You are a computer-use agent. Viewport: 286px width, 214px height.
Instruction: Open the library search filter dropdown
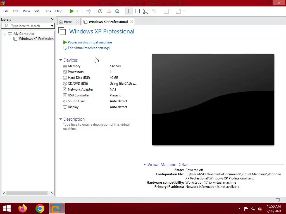(52, 26)
